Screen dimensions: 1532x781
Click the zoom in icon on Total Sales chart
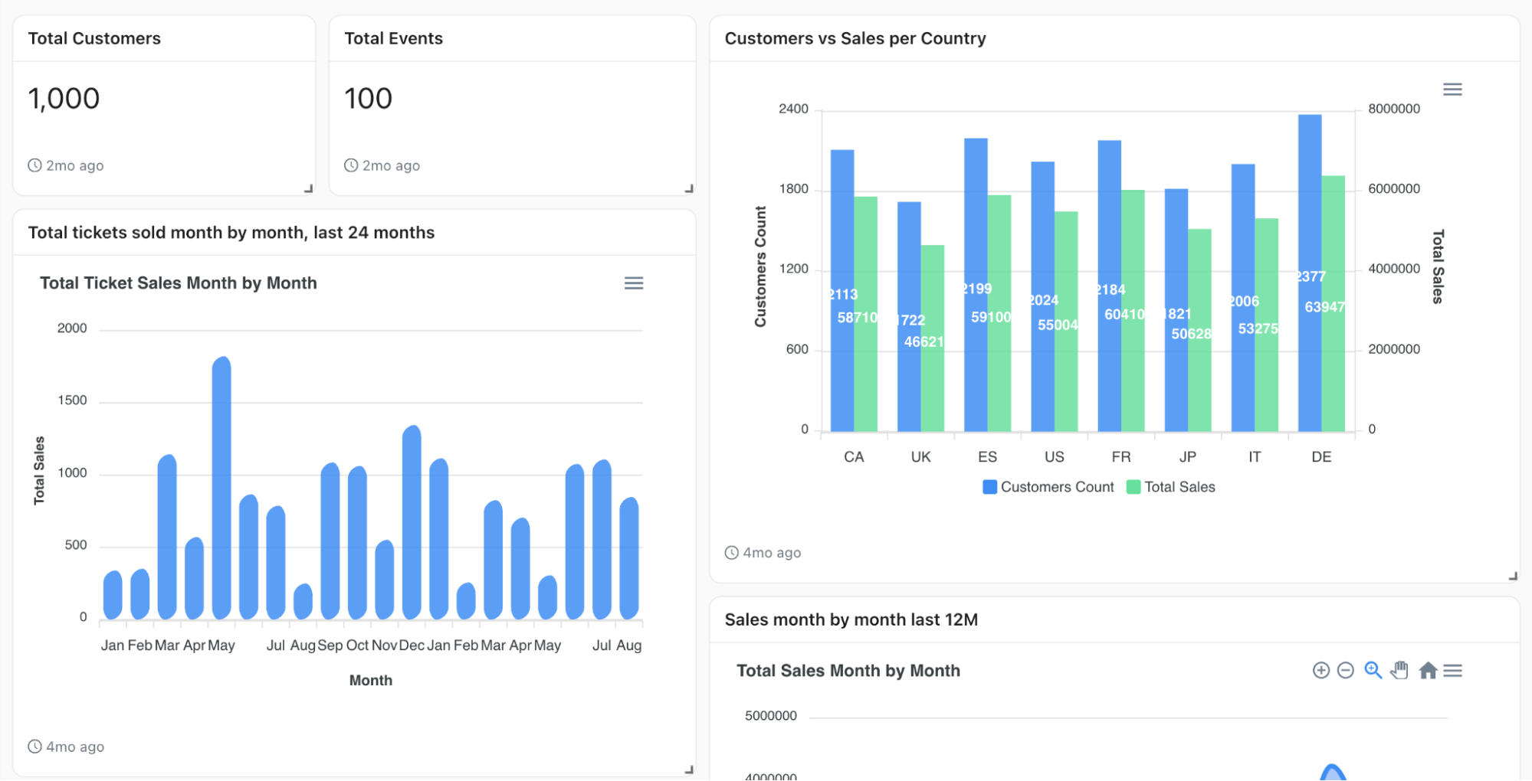[x=1320, y=670]
